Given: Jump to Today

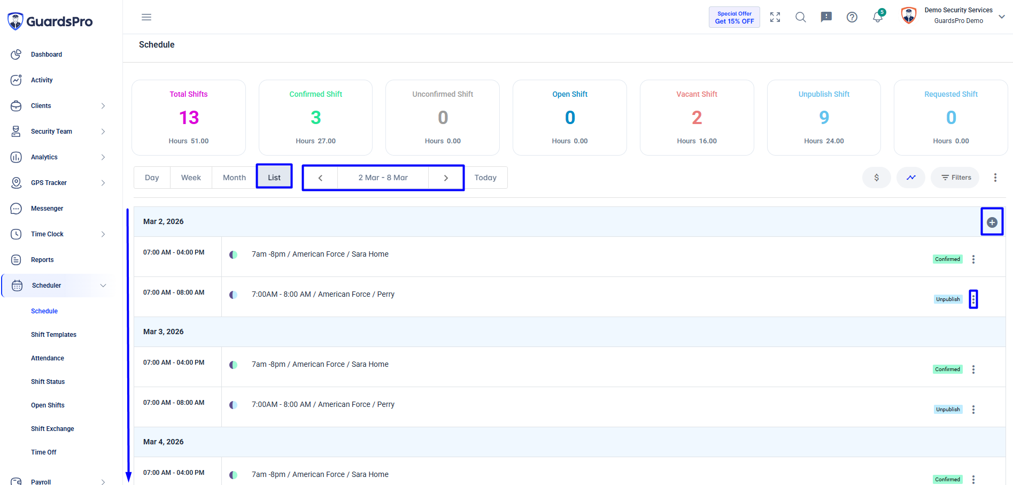Looking at the screenshot, I should point(485,178).
